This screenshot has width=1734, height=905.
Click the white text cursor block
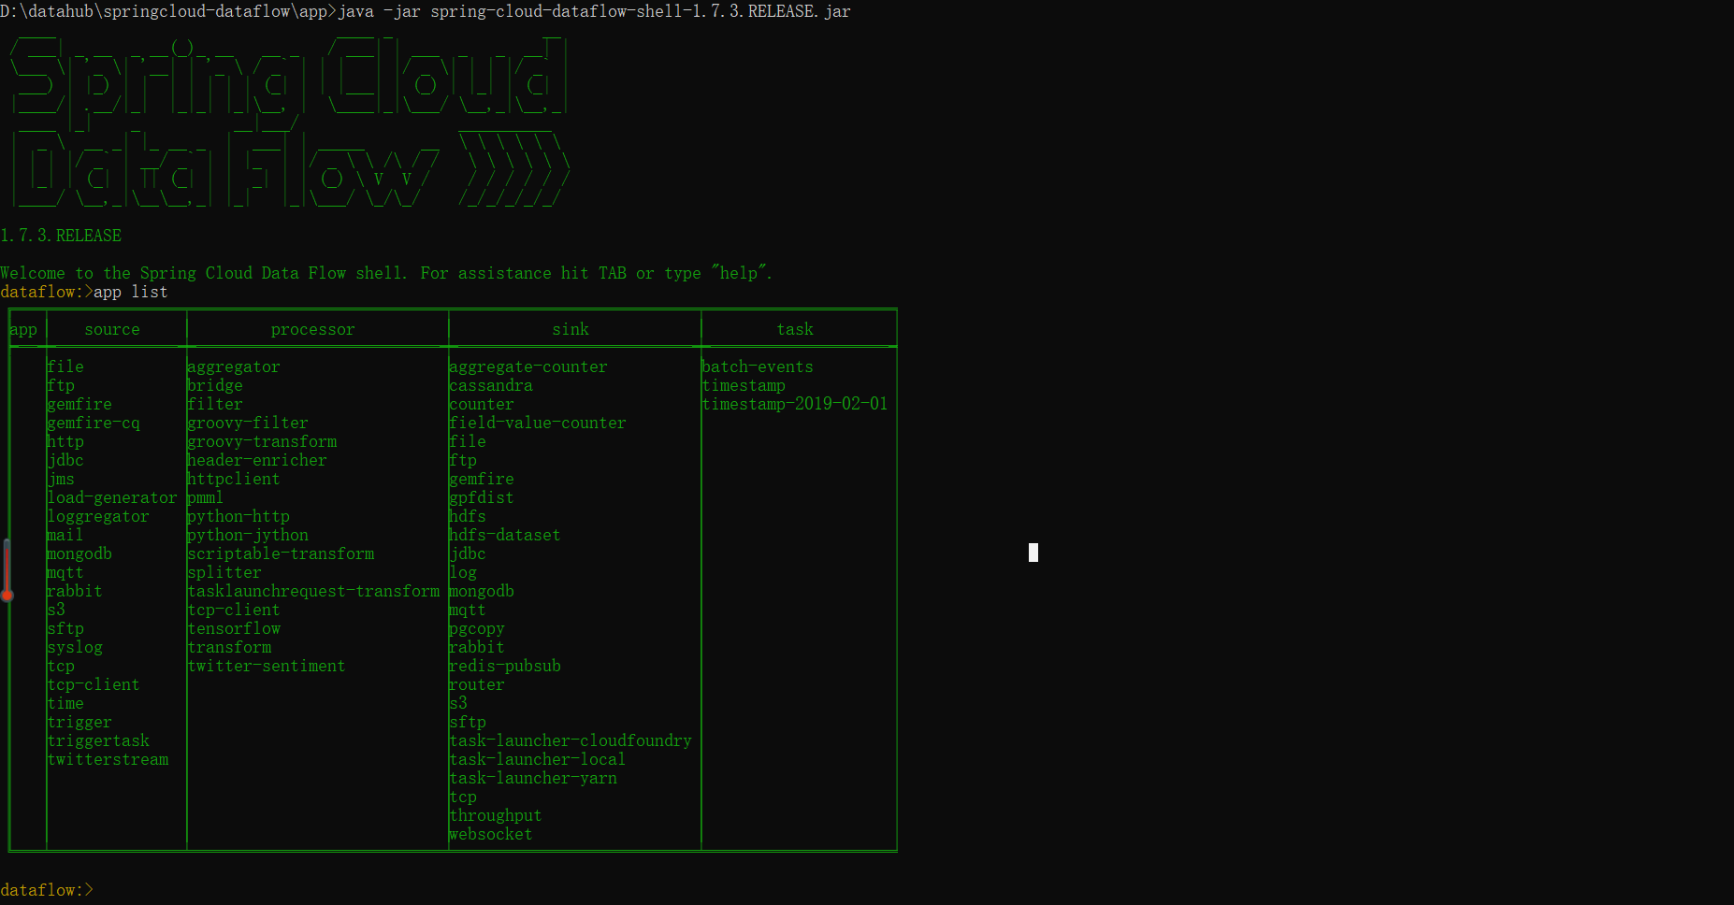(x=1033, y=553)
